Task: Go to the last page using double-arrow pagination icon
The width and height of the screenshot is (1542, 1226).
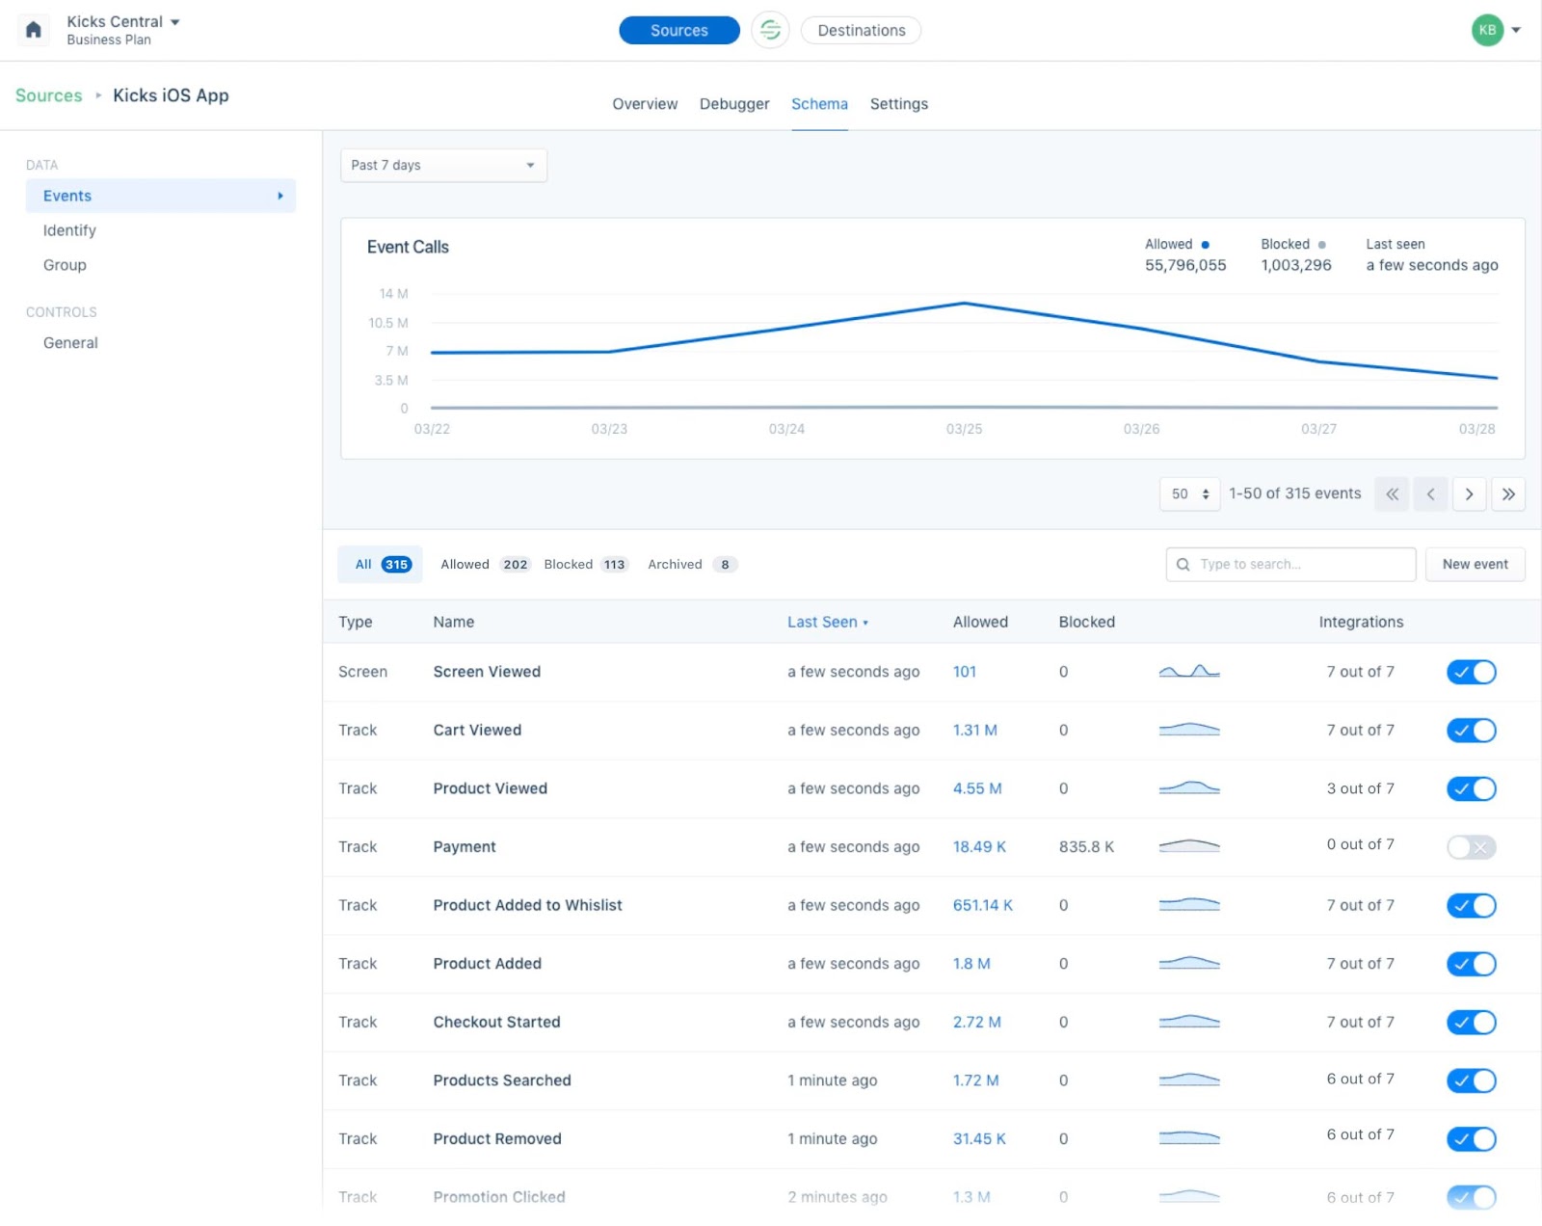Action: (x=1508, y=493)
